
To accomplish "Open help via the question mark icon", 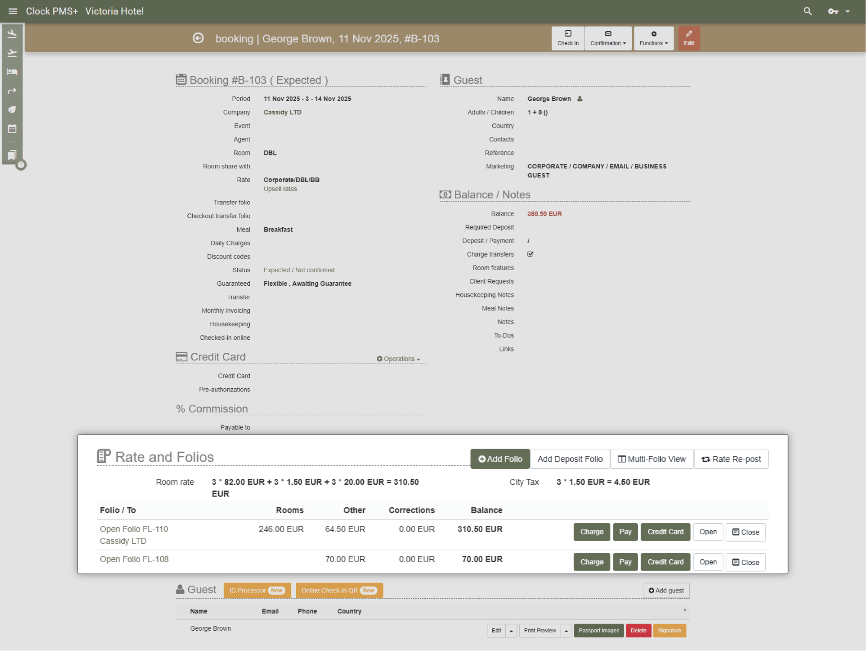I will (21, 164).
